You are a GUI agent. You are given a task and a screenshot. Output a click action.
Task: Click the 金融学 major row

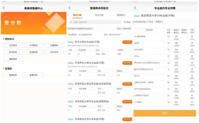click(165, 44)
